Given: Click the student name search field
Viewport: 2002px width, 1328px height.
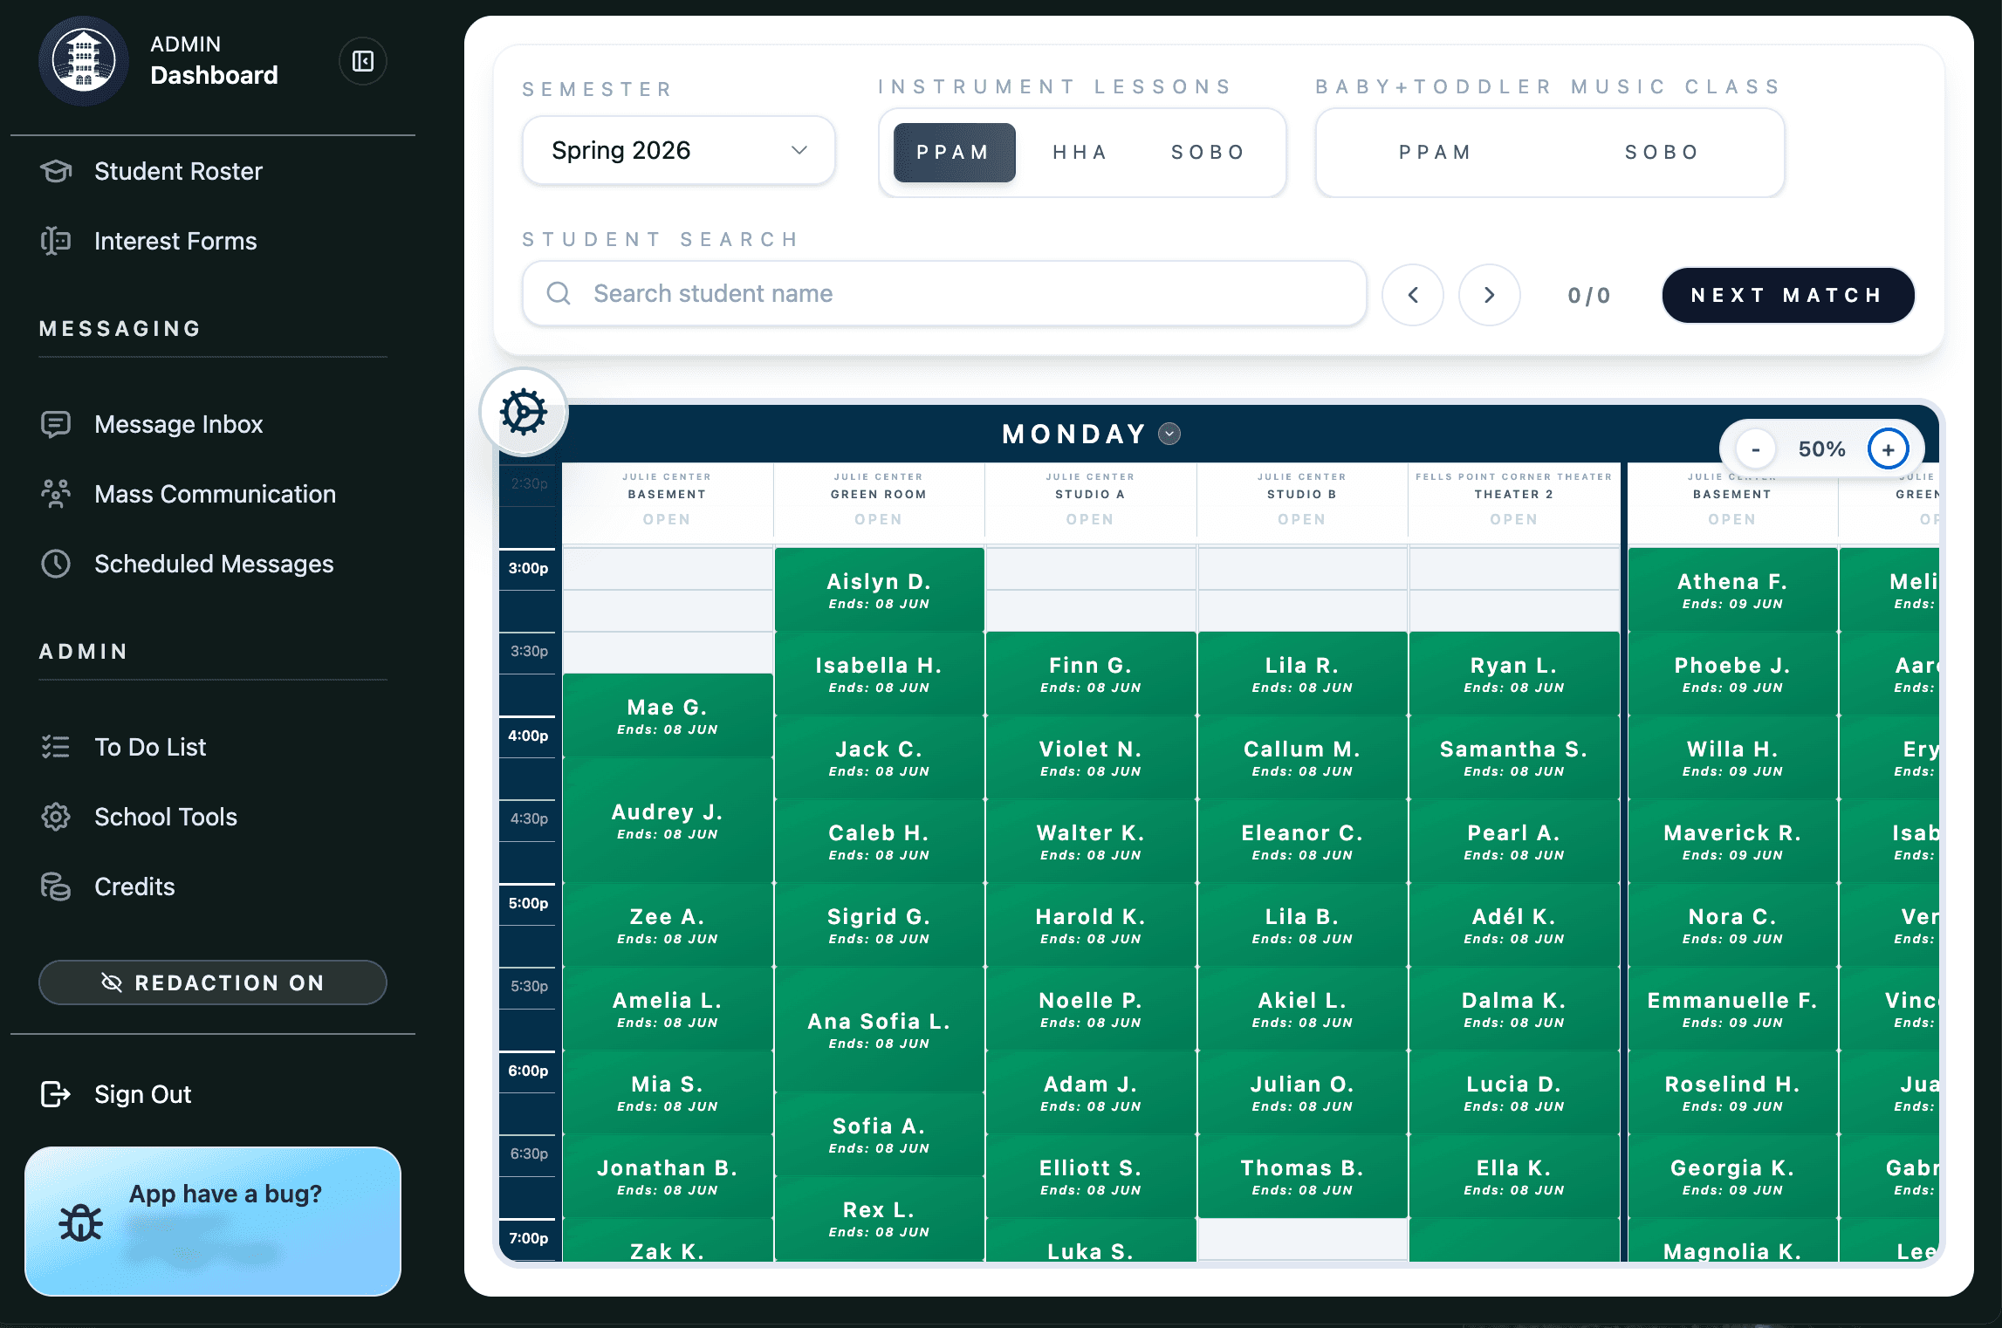Looking at the screenshot, I should [x=943, y=293].
